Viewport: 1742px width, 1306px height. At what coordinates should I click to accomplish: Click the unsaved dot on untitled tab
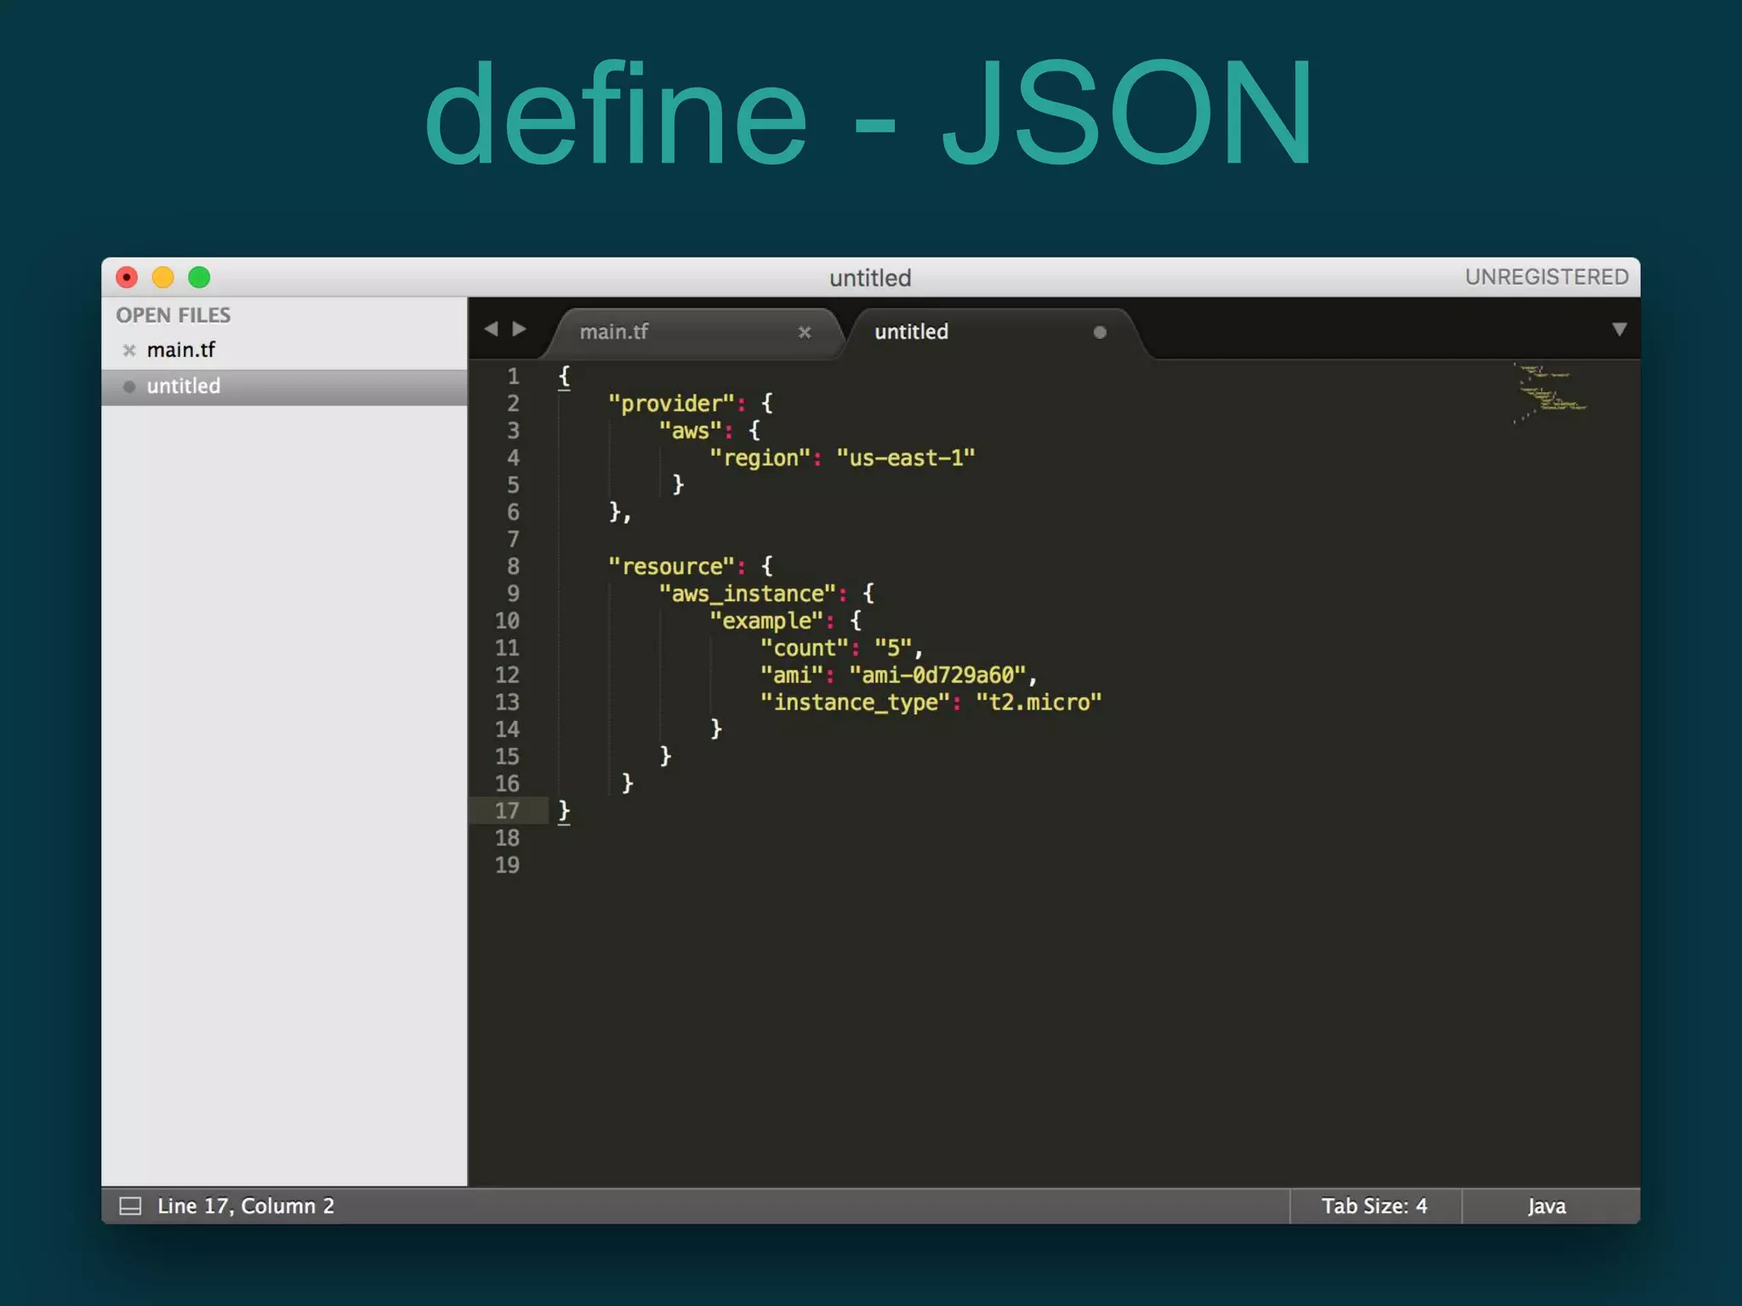click(x=1100, y=332)
